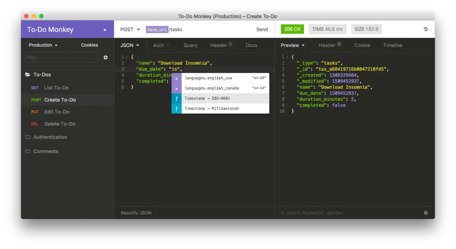Click the "completed" key in request body
The height and width of the screenshot is (249, 456).
(x=151, y=81)
